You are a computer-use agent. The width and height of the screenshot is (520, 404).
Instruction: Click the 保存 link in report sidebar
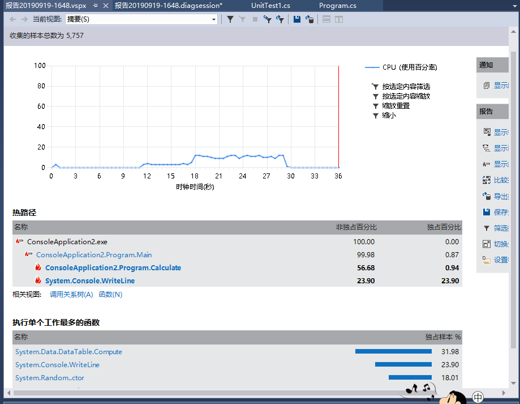(x=501, y=212)
